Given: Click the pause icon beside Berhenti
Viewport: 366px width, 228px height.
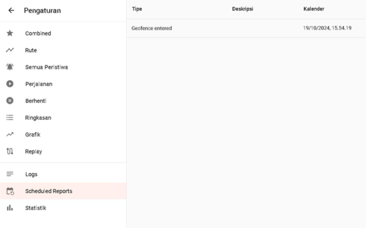Looking at the screenshot, I should (x=10, y=101).
